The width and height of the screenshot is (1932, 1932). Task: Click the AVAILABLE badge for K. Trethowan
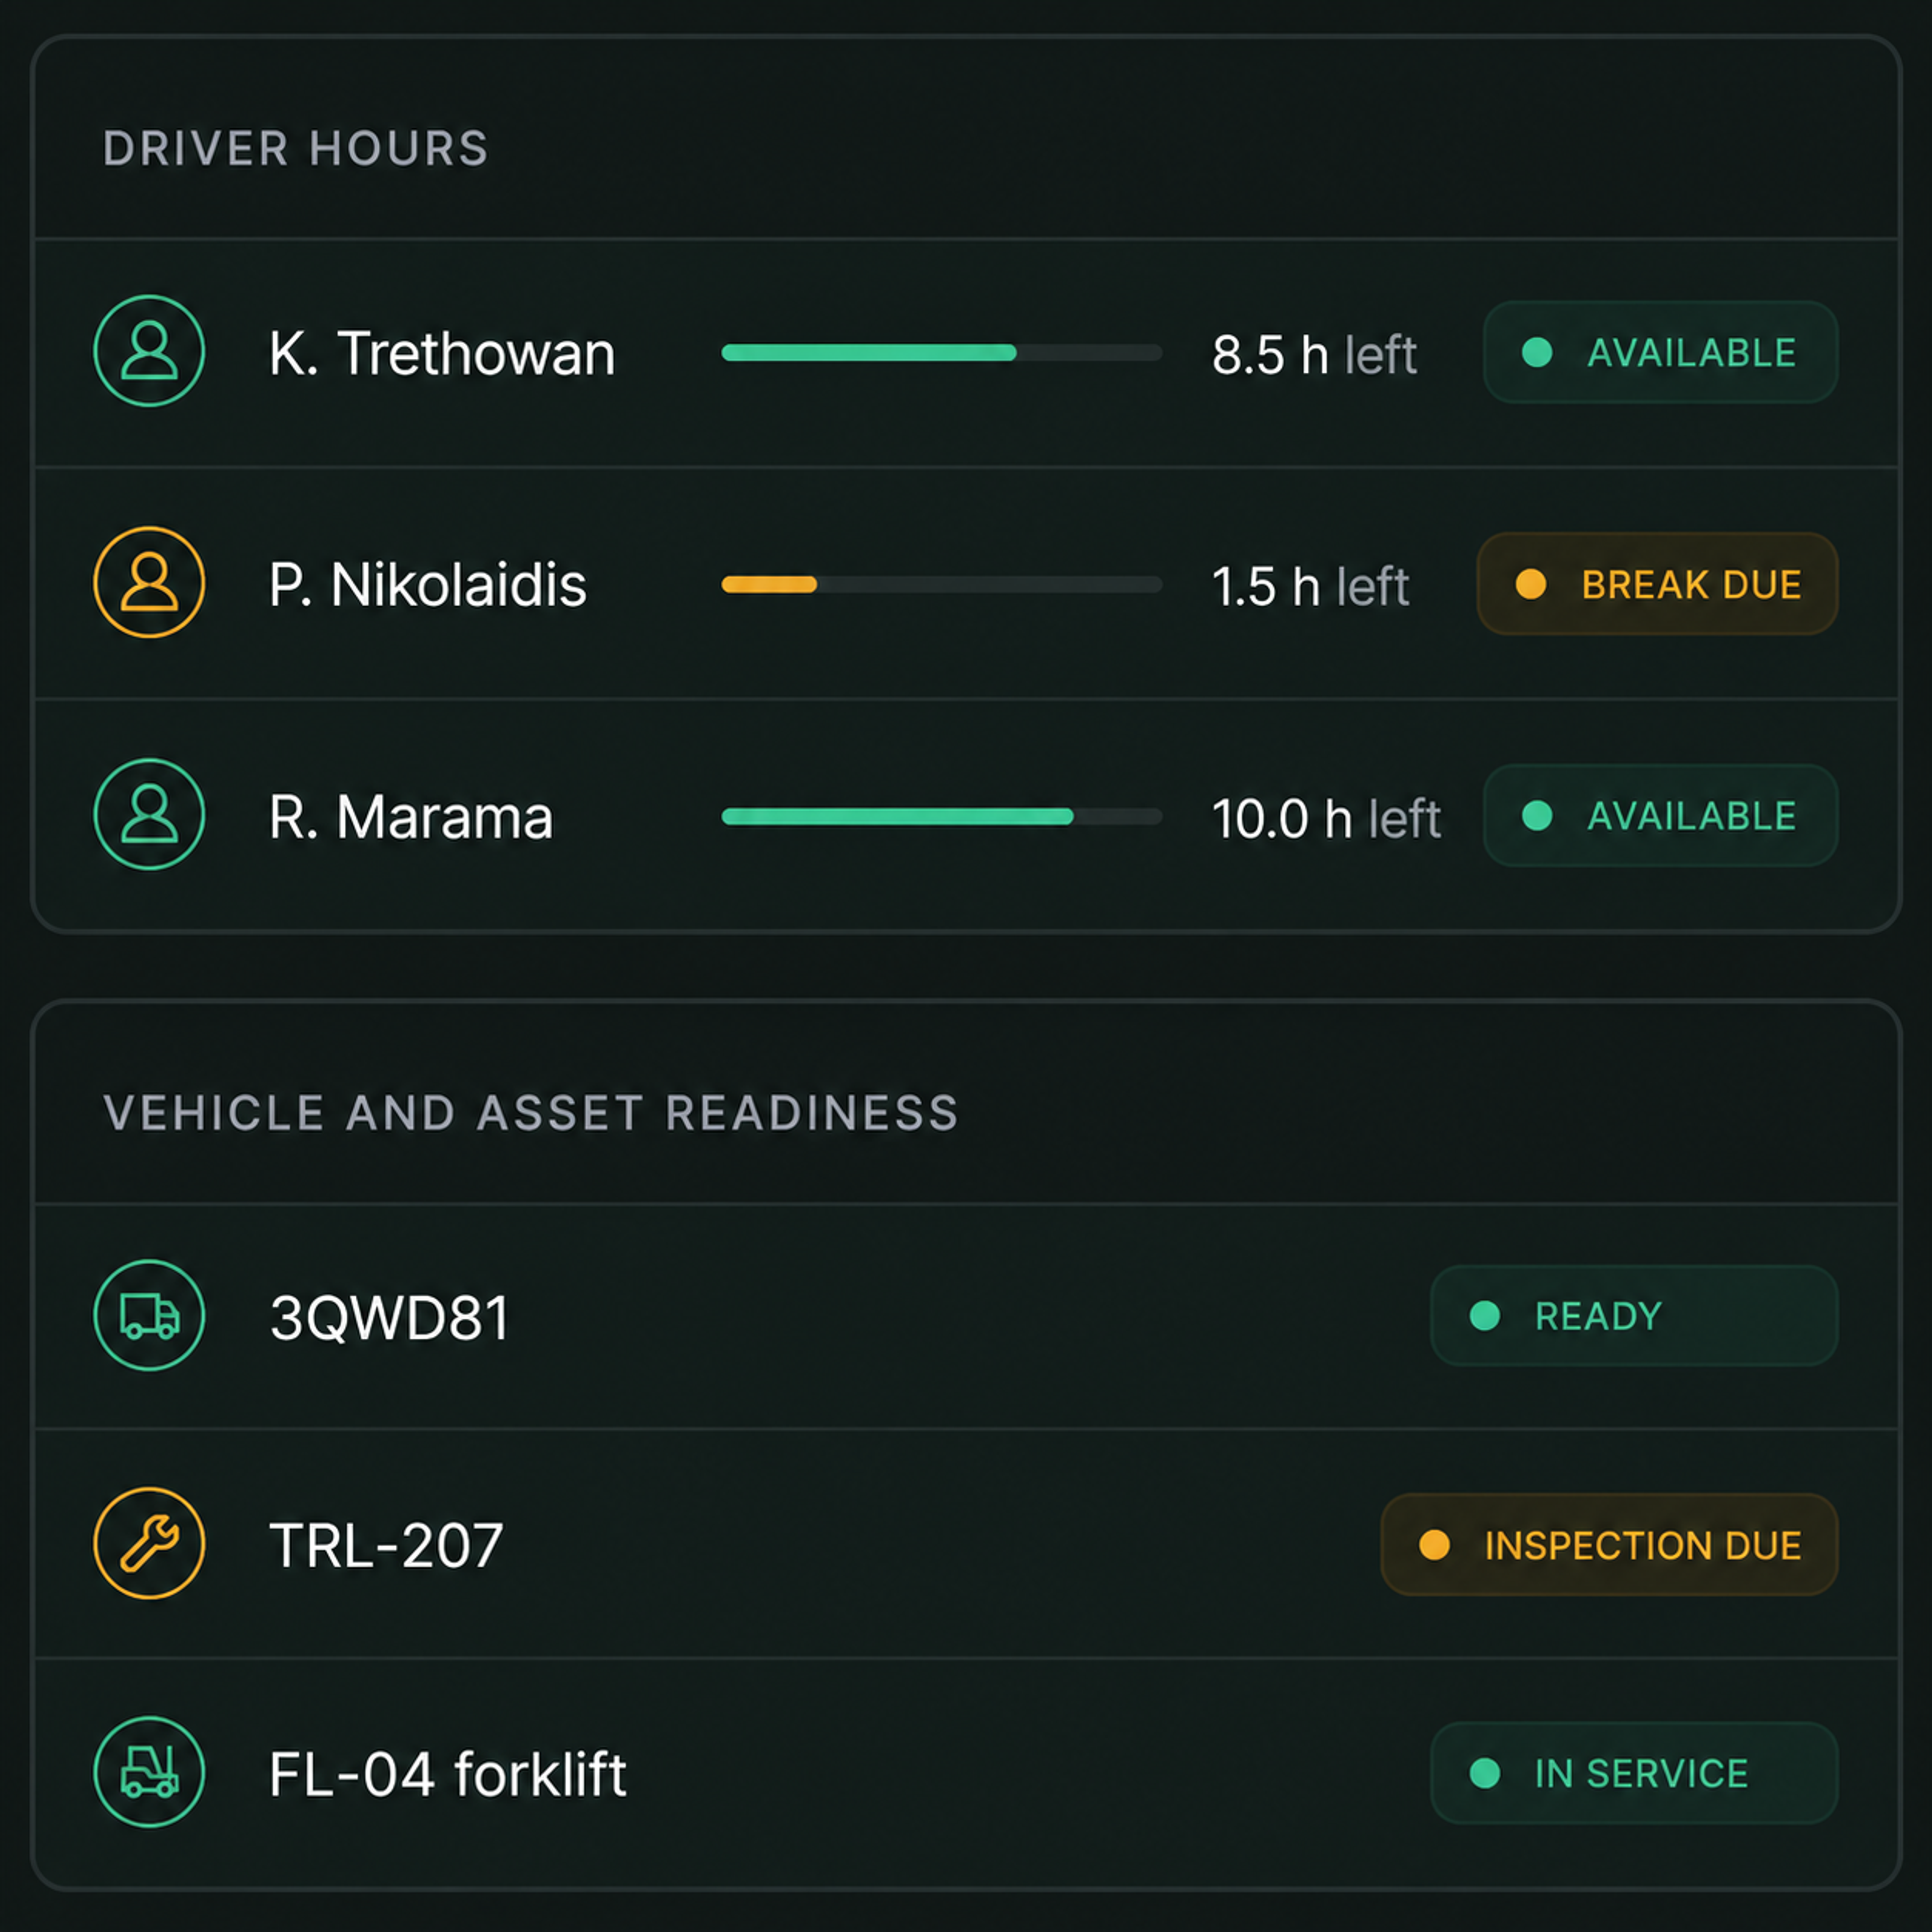(x=1660, y=352)
